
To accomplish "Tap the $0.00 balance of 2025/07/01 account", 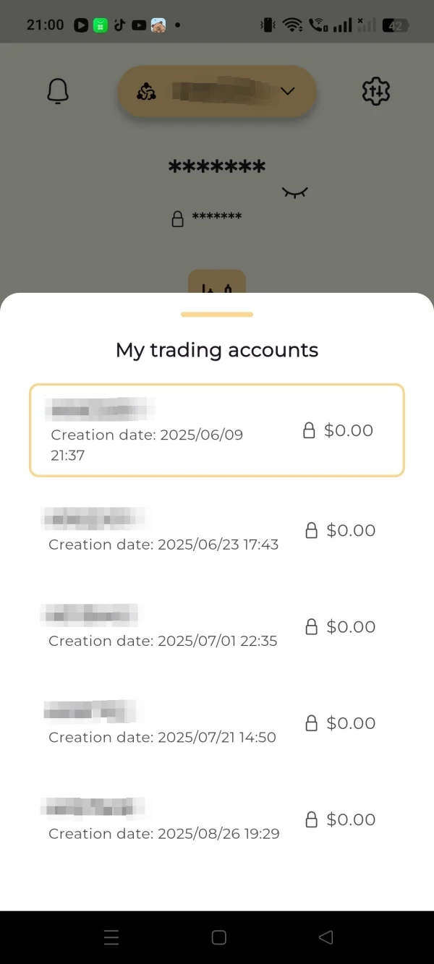I will (351, 627).
